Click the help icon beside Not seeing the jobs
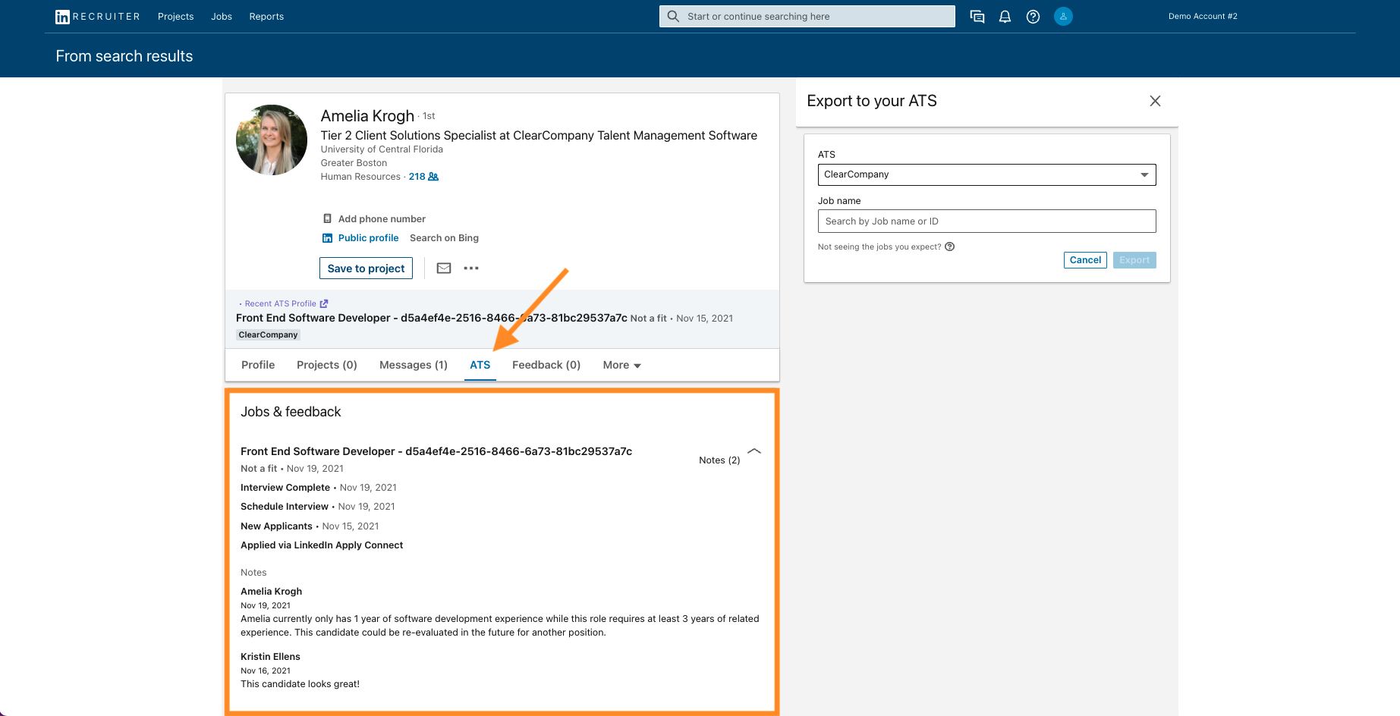 click(x=949, y=247)
